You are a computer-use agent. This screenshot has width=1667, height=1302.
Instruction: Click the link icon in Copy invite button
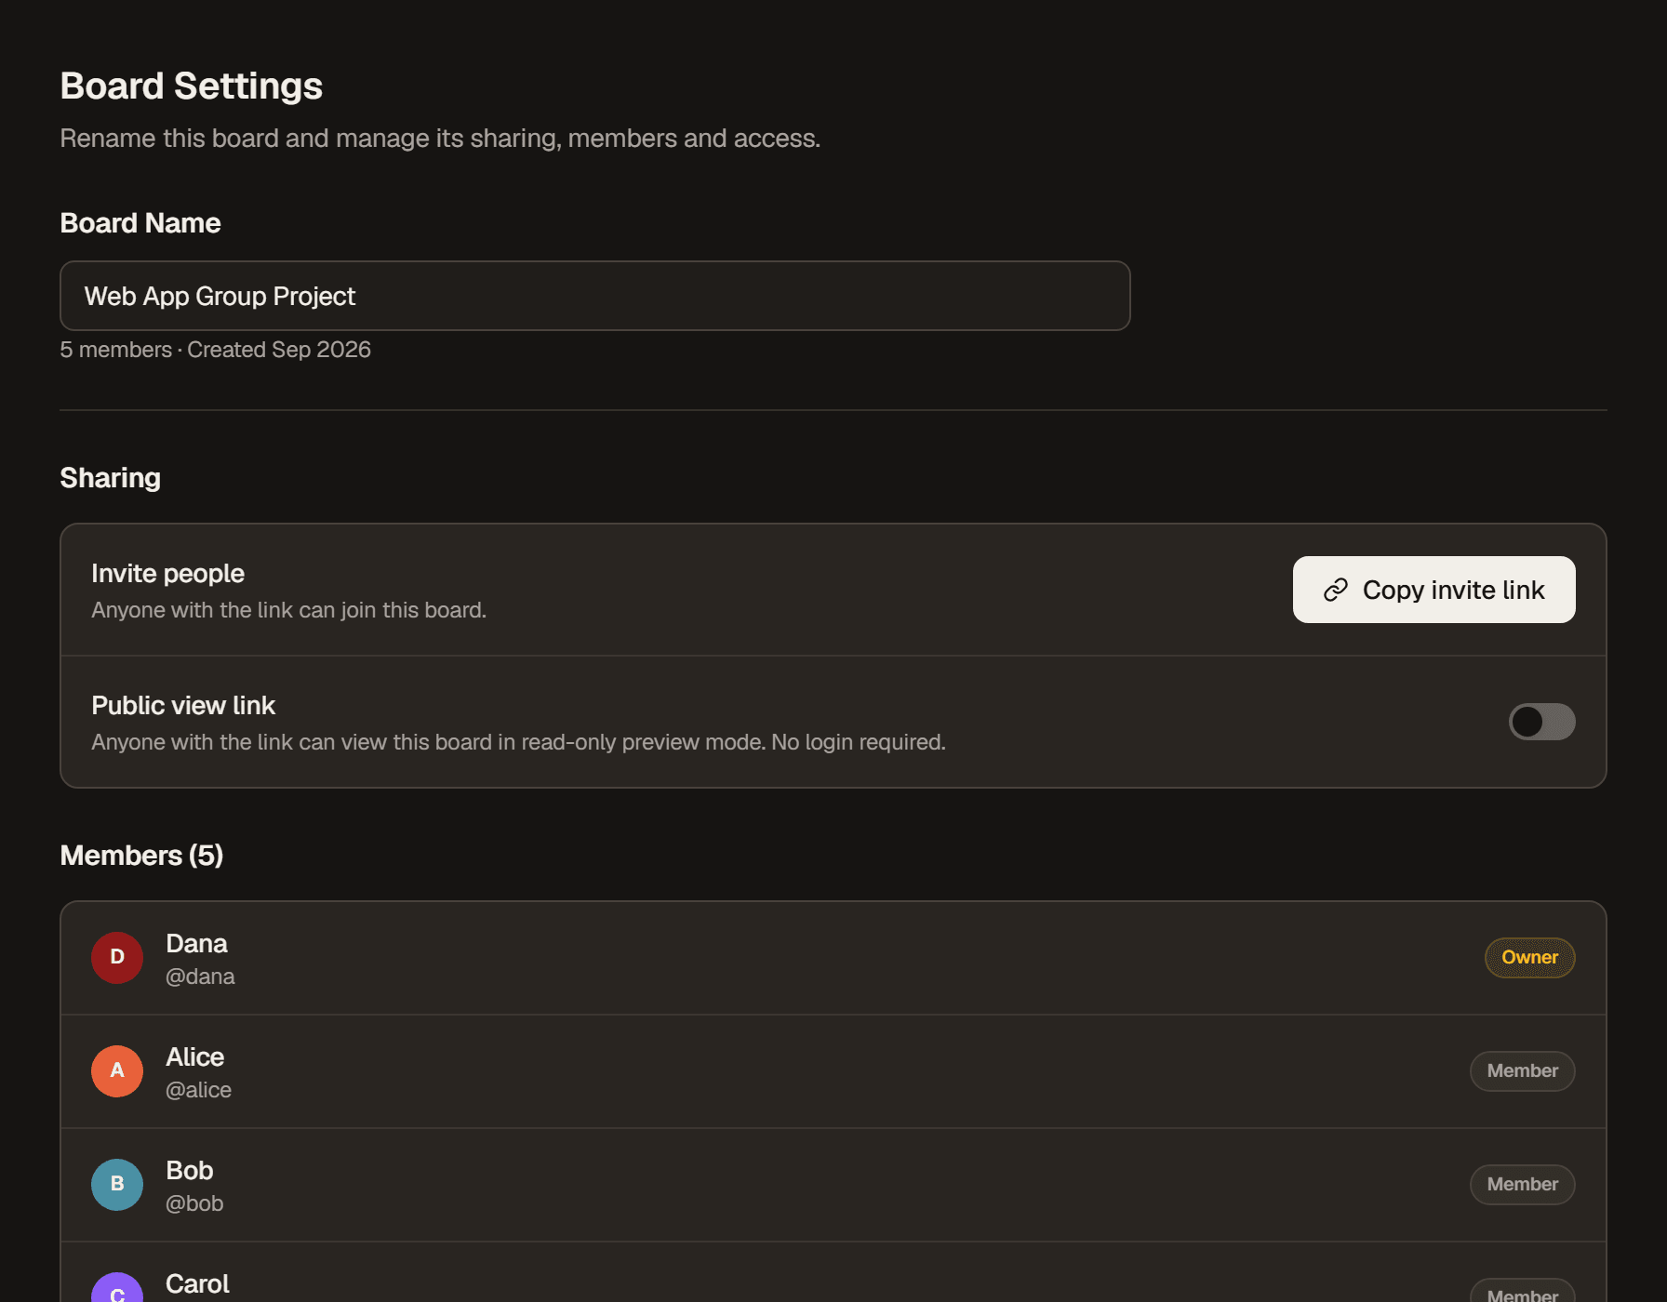[x=1336, y=590]
